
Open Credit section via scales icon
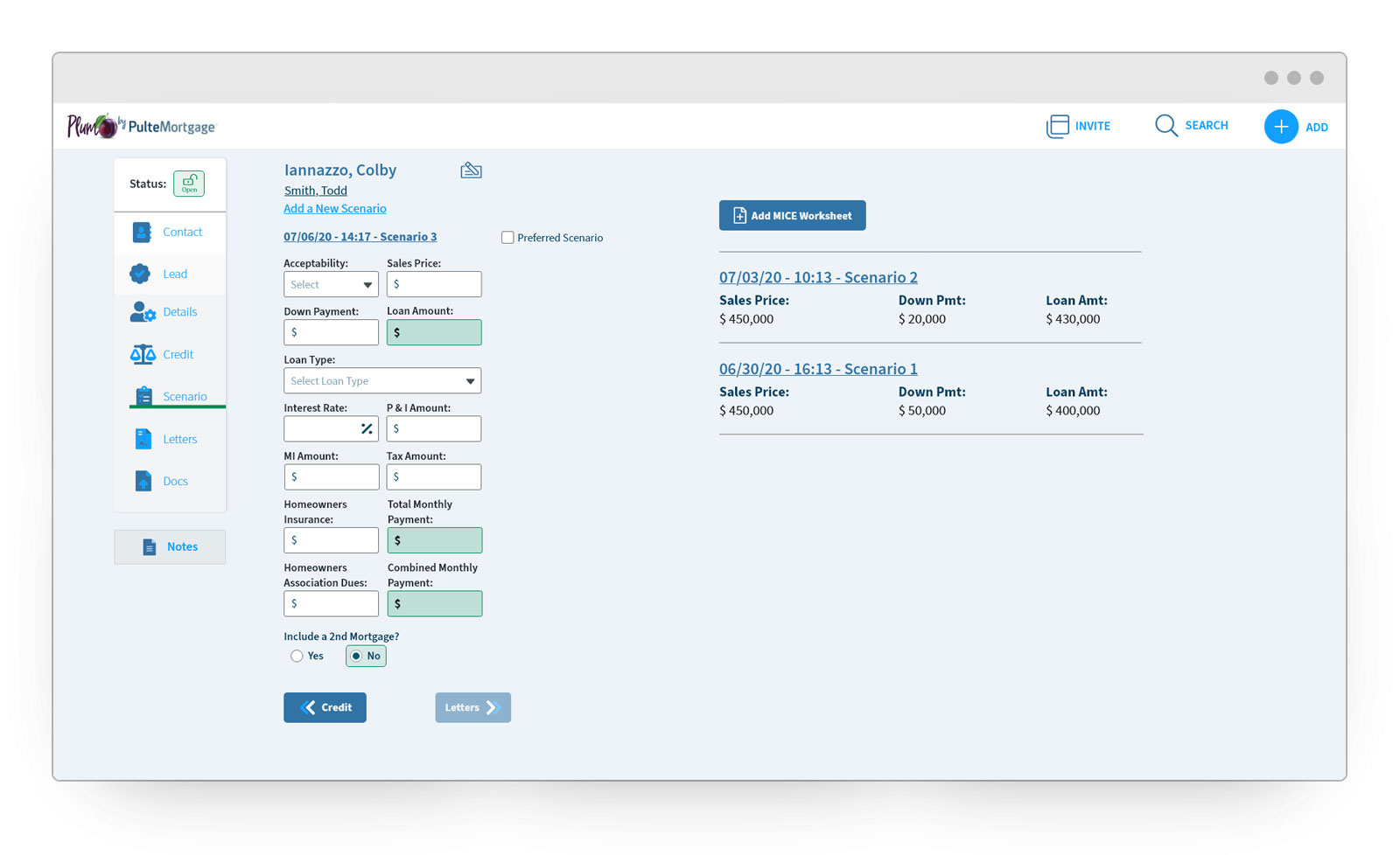tap(143, 354)
